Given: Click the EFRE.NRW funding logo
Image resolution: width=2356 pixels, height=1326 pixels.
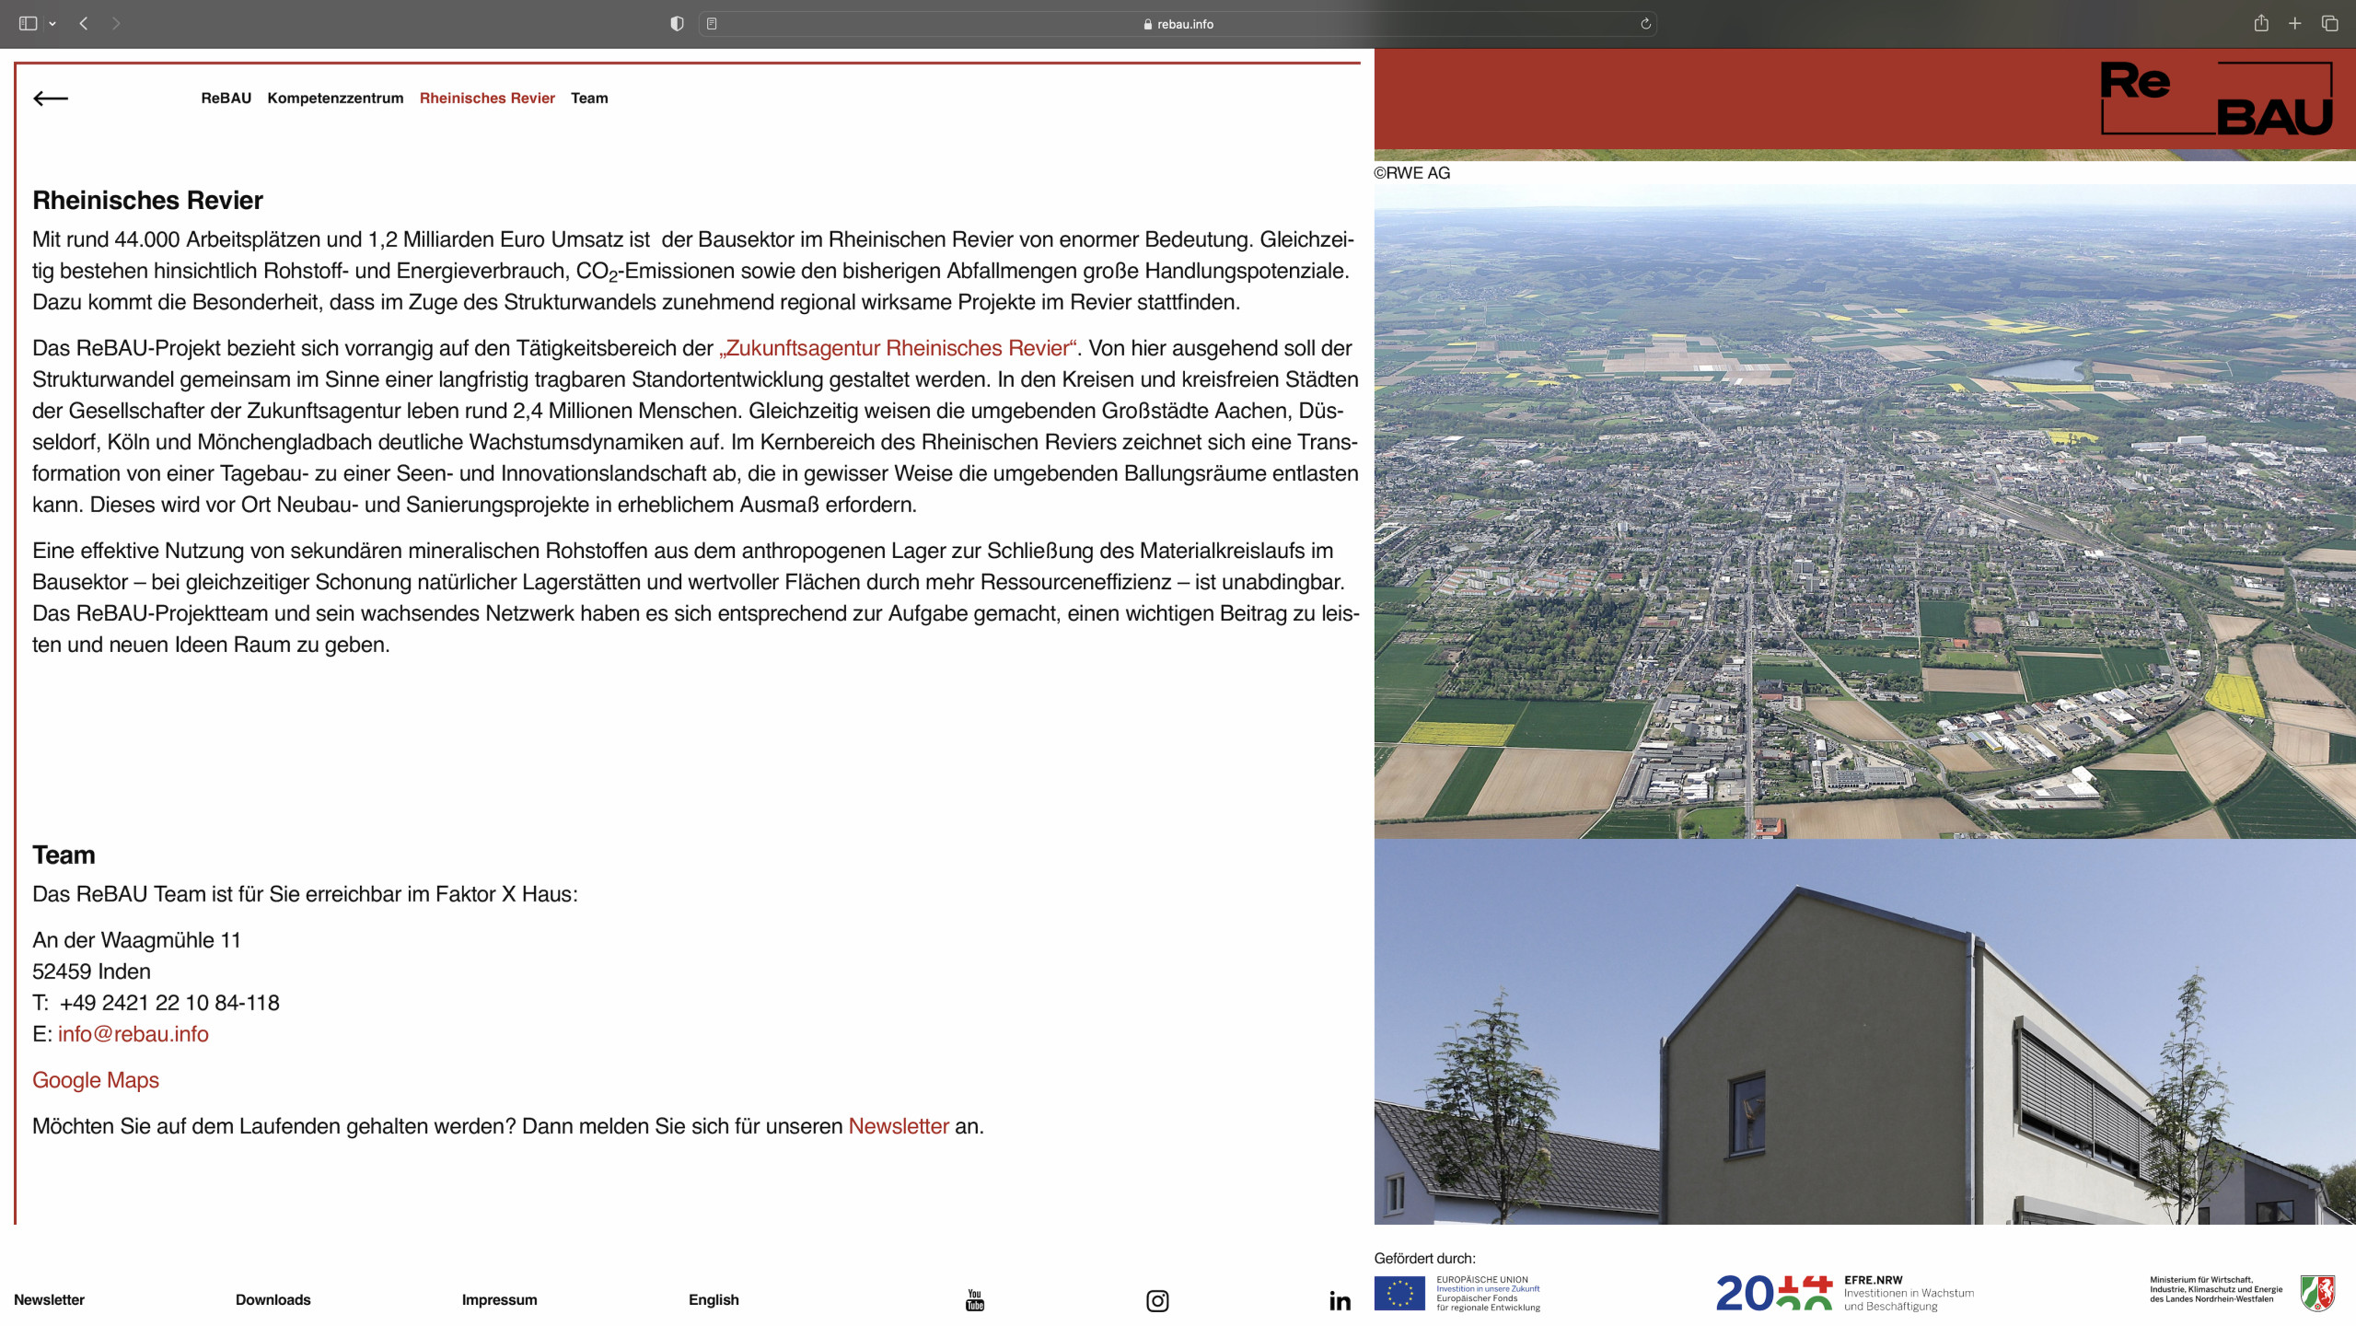Looking at the screenshot, I should click(x=1845, y=1293).
